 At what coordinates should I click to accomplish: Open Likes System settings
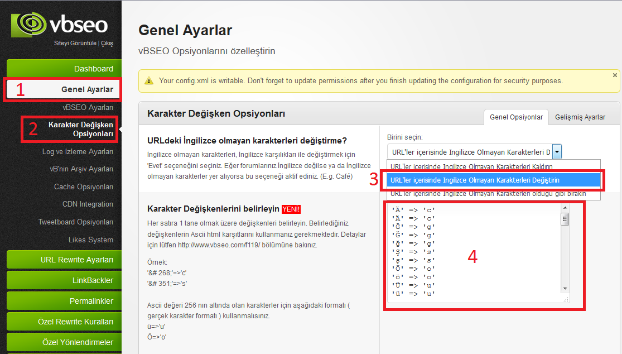91,240
